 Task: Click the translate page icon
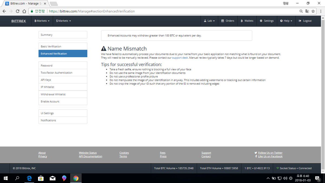[307, 11]
